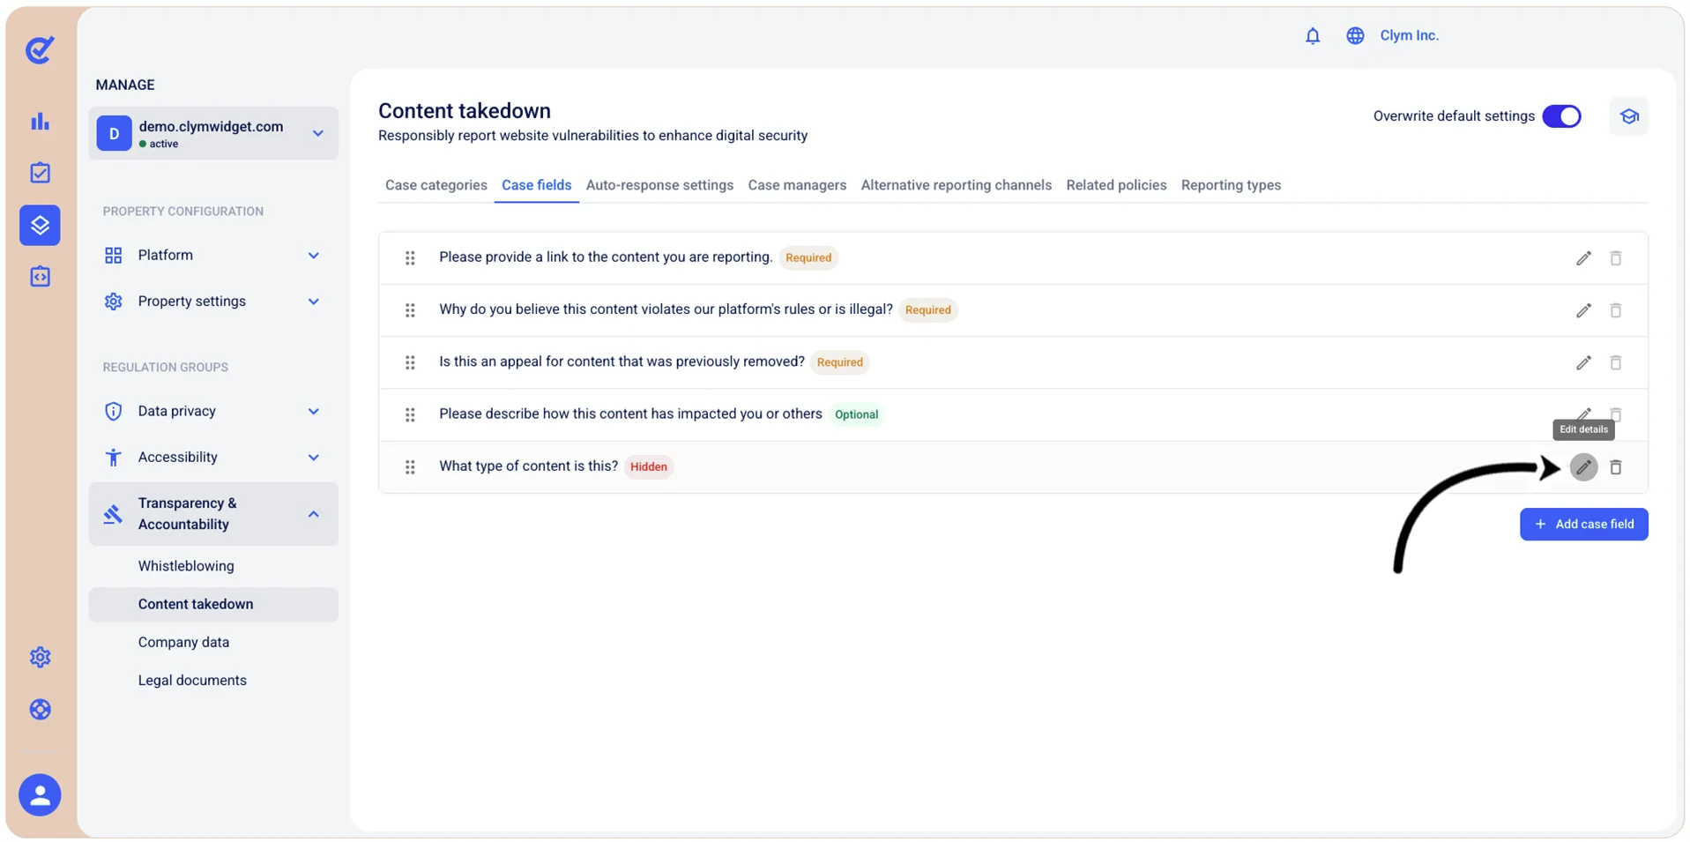Open the Reporting types tab

coord(1231,185)
